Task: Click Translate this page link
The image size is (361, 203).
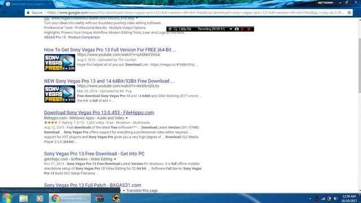Action: click(x=142, y=191)
